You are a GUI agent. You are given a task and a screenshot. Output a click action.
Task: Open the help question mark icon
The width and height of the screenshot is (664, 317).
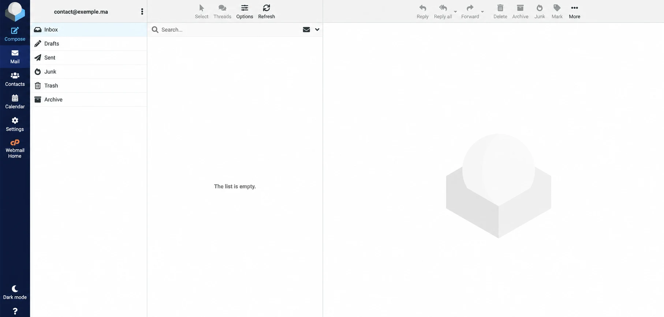[x=15, y=311]
